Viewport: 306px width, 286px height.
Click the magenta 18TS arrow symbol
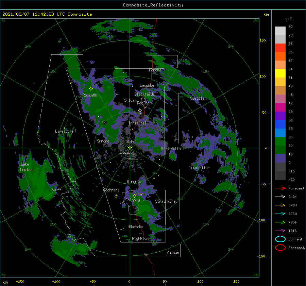(280, 231)
